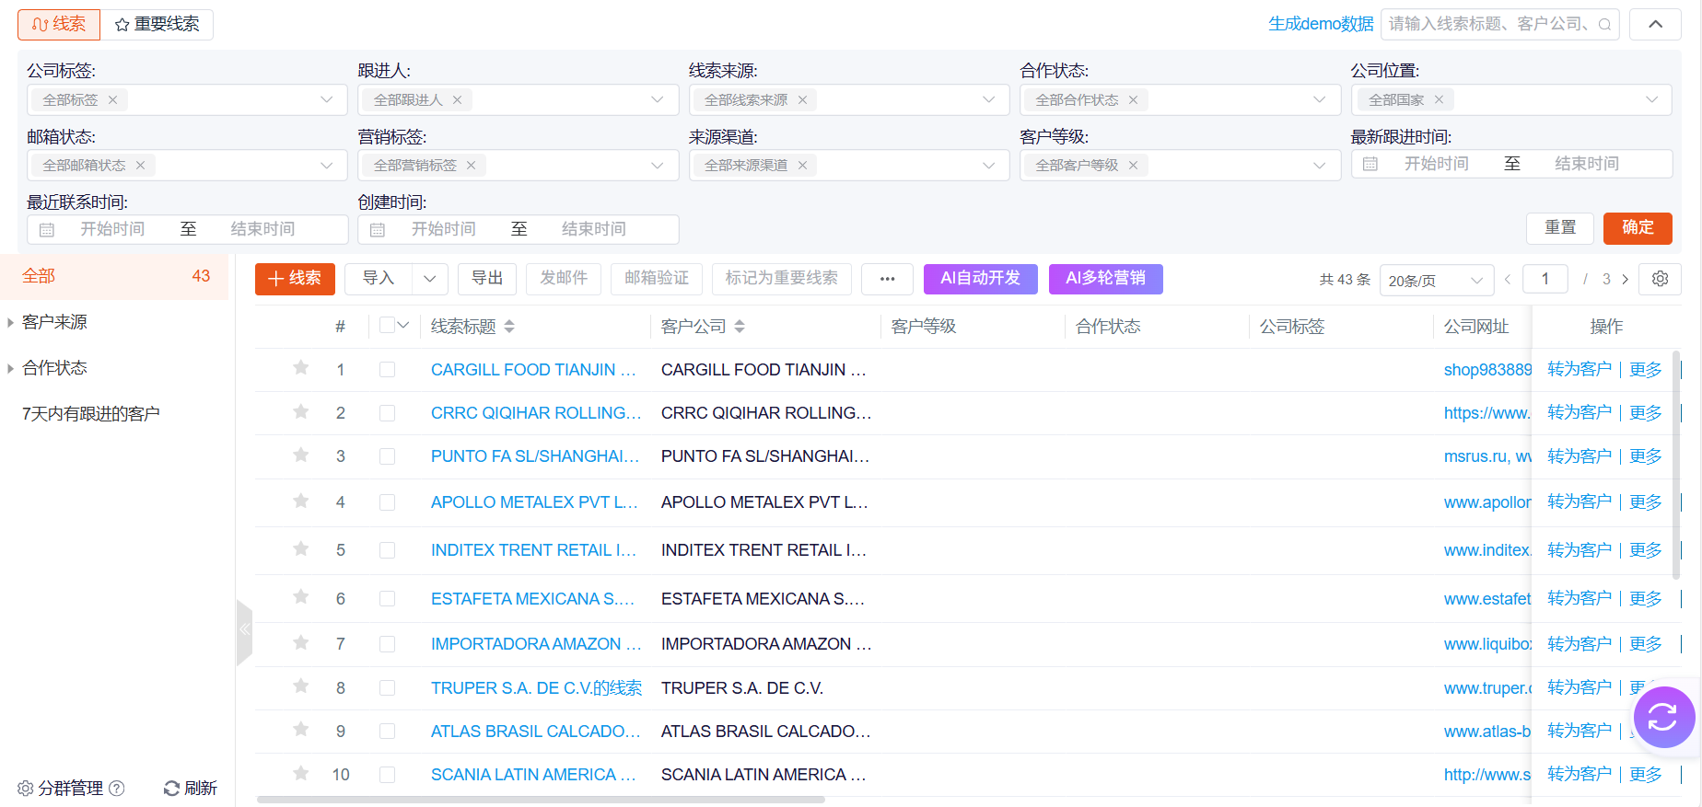Open the 20条/页 page size dropdown

(x=1435, y=280)
